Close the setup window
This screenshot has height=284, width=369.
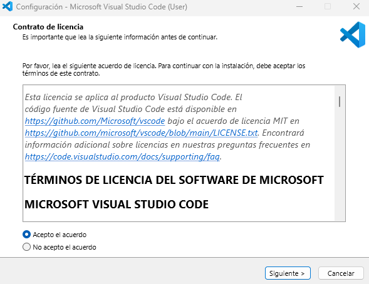tap(356, 7)
